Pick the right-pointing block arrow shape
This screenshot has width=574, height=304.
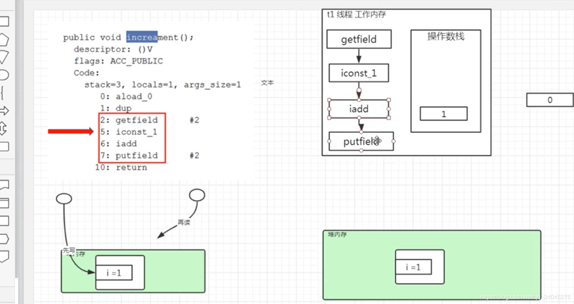tap(4, 111)
